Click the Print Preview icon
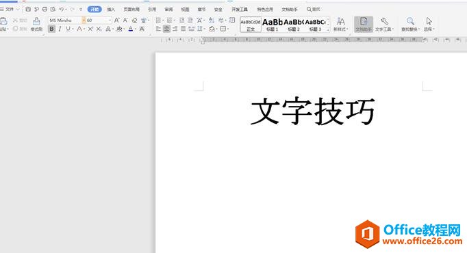The width and height of the screenshot is (467, 253). pos(53,9)
